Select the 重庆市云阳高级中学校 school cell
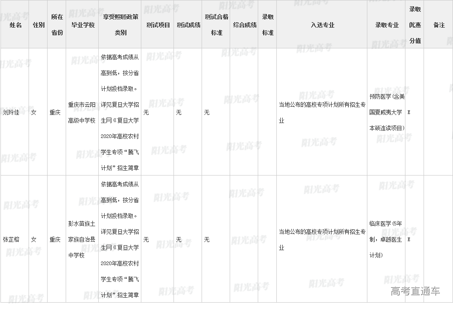 pyautogui.click(x=82, y=112)
